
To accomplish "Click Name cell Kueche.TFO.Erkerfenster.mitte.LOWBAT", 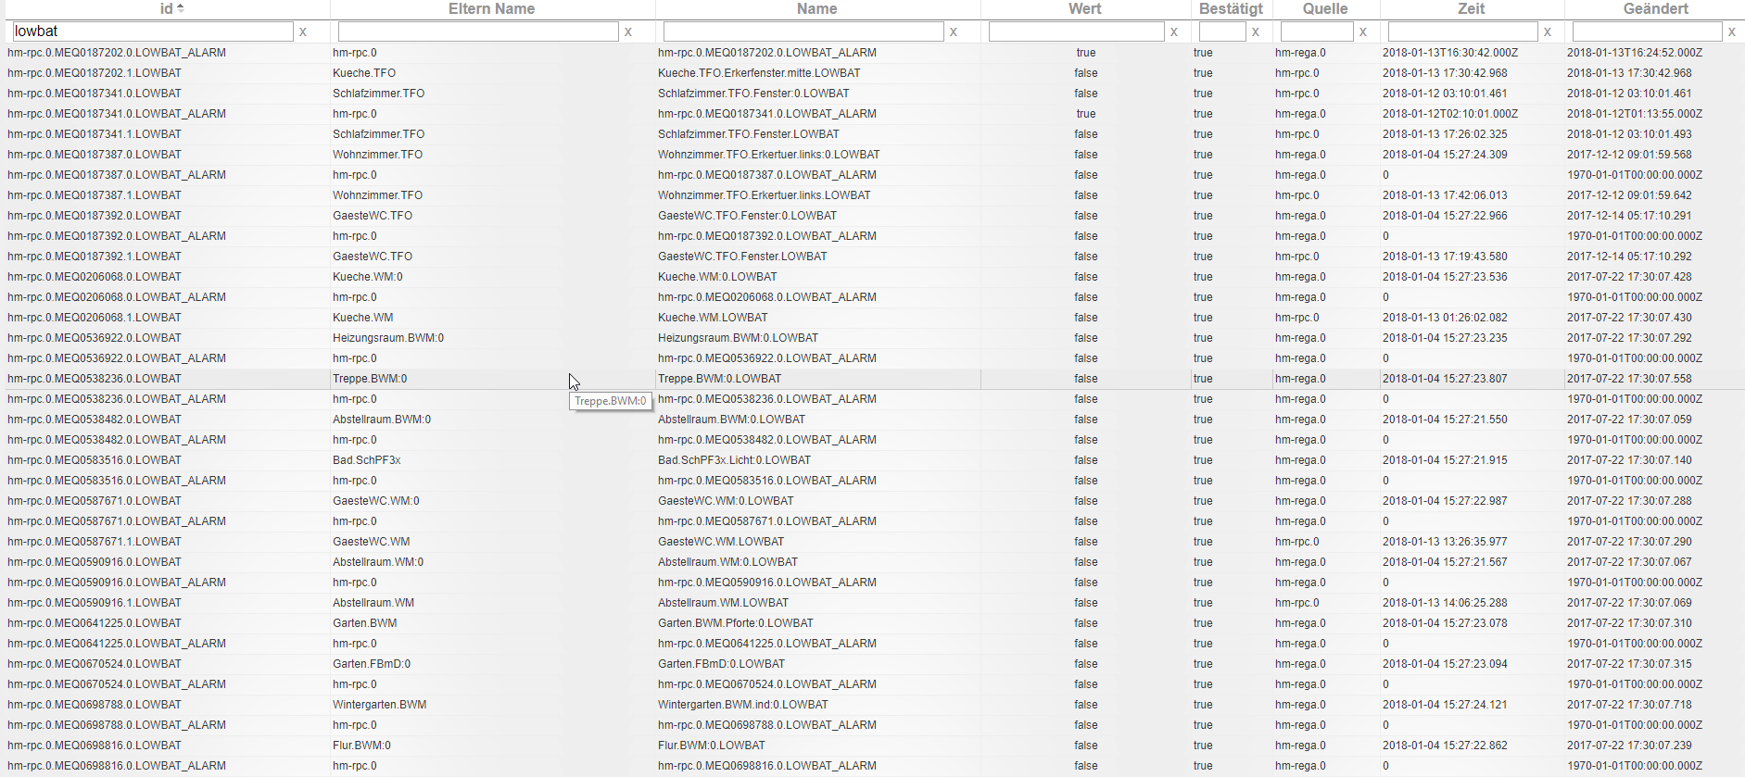I will coord(759,73).
